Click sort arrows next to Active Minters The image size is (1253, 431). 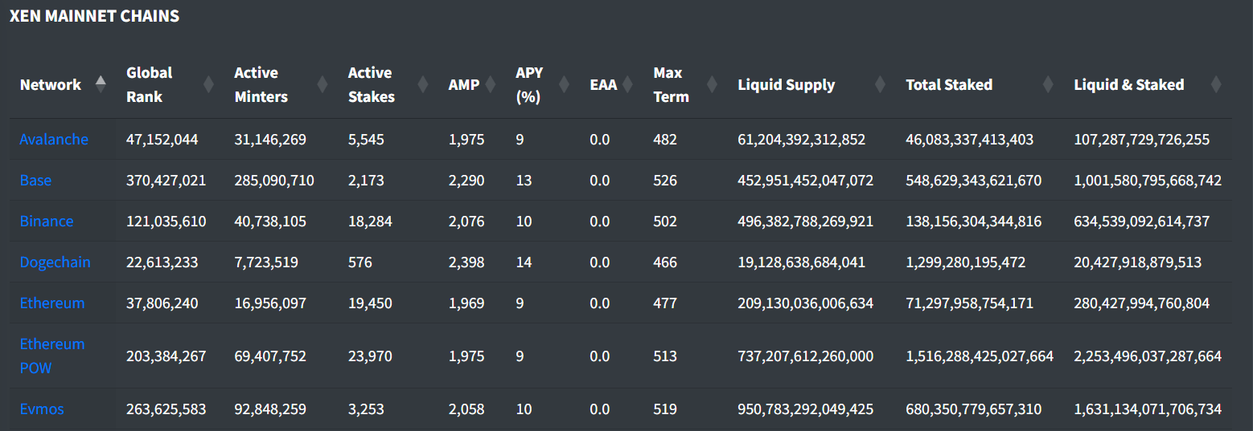(x=322, y=84)
